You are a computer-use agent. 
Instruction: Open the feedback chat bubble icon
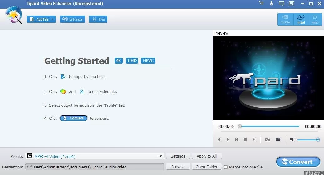coord(282,4)
